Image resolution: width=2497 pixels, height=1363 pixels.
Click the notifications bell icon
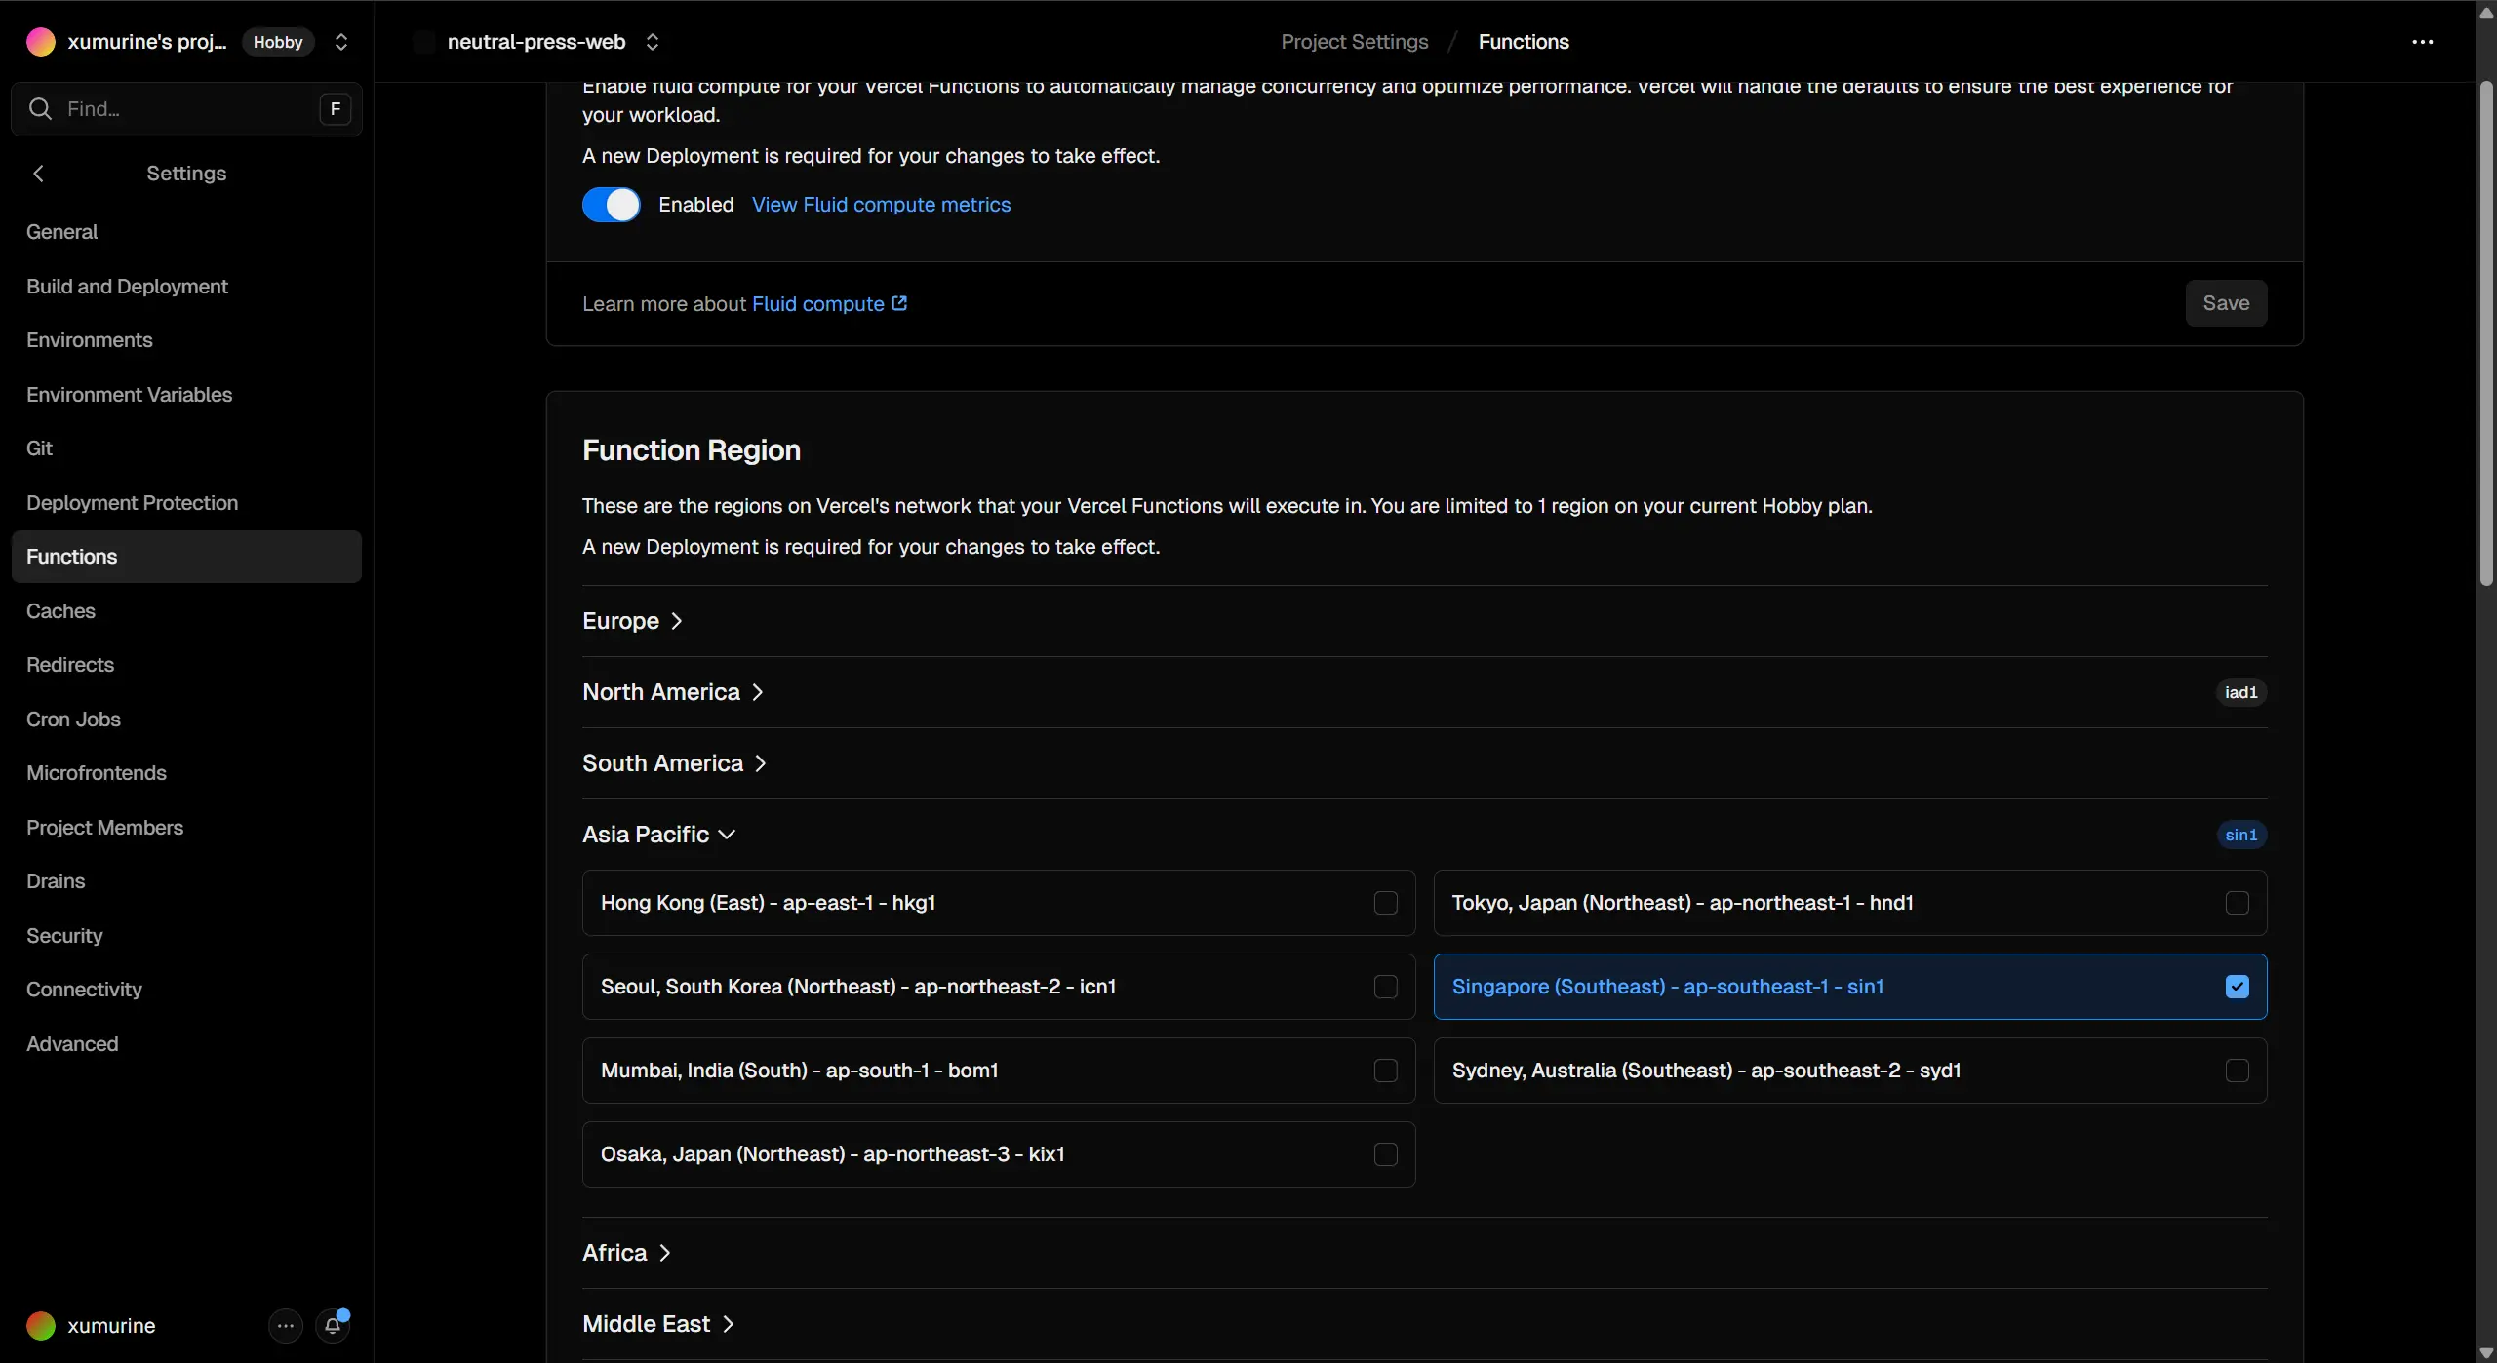(333, 1326)
